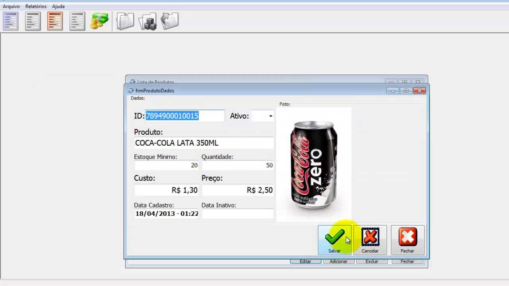The width and height of the screenshot is (509, 286).
Task: Click the Coca-Cola Zero product photo
Action: (x=314, y=164)
